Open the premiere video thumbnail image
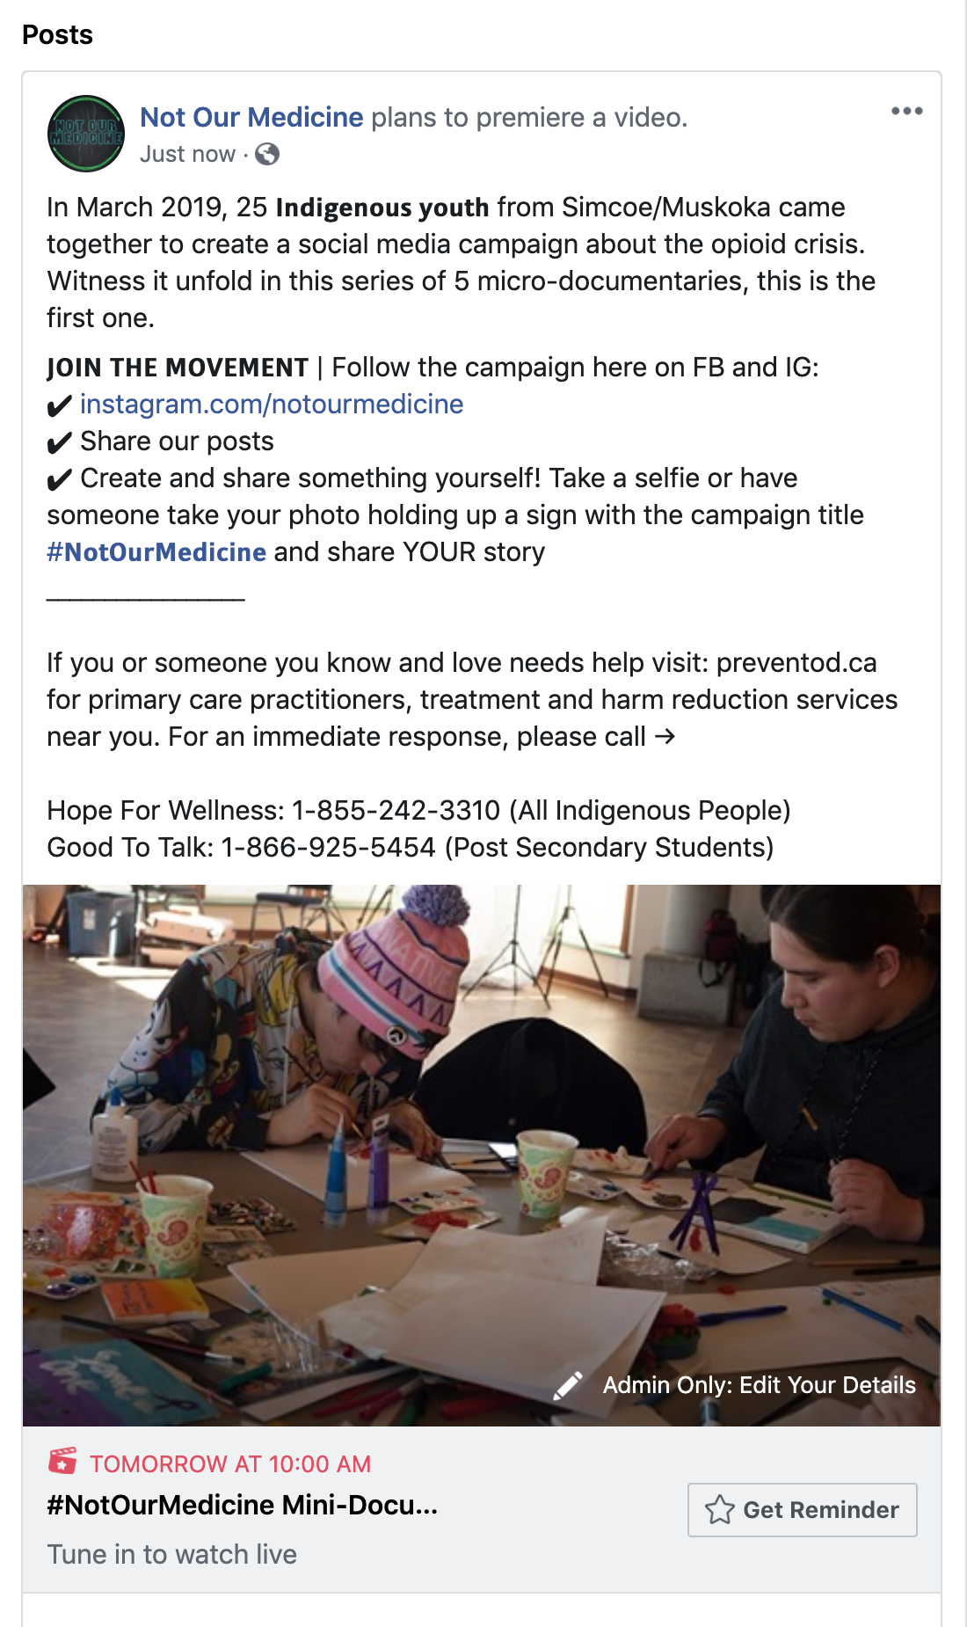The width and height of the screenshot is (967, 1627). 482,1155
